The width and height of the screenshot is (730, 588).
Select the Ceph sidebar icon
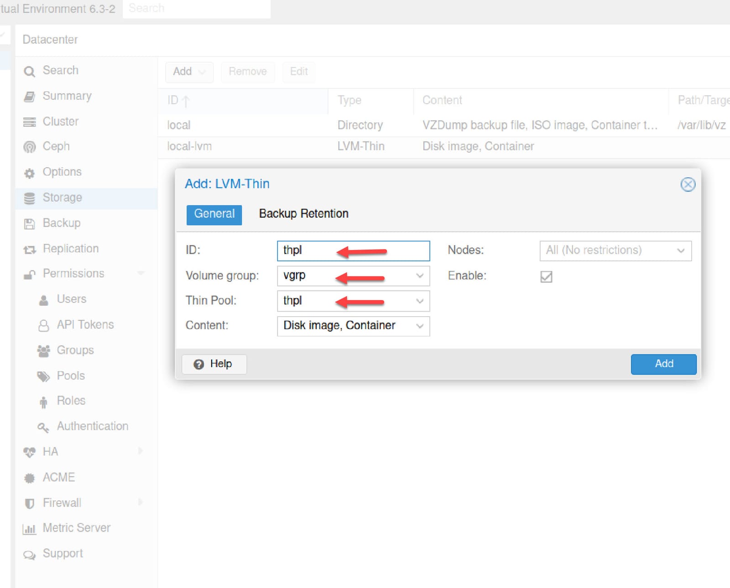click(x=29, y=146)
